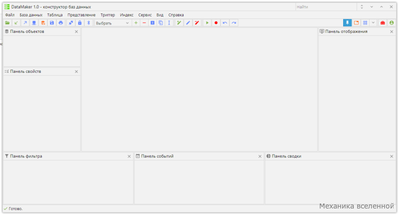Close Панель событий panel
The image size is (399, 215).
click(x=260, y=157)
